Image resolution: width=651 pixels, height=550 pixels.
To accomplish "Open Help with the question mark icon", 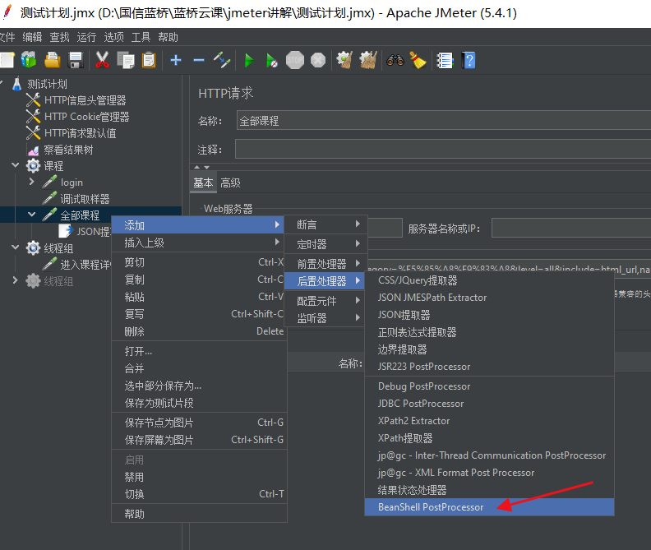I will [469, 61].
